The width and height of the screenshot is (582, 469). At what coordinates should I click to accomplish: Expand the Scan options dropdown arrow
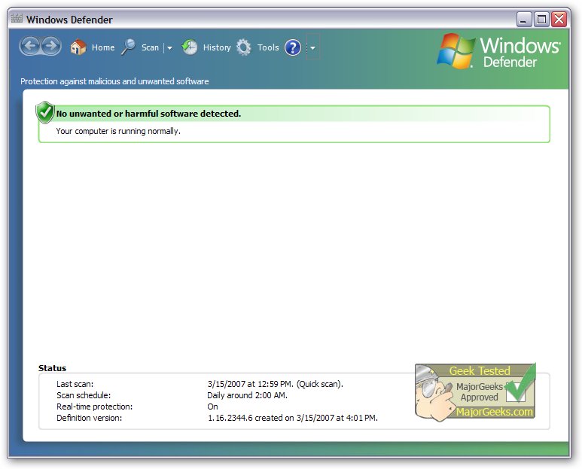(169, 48)
